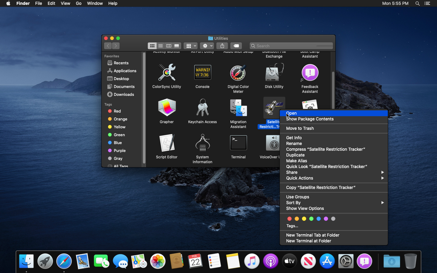Screen dimensions: 437x273
Task: Switch to gallery view in toolbar
Action: (177, 46)
